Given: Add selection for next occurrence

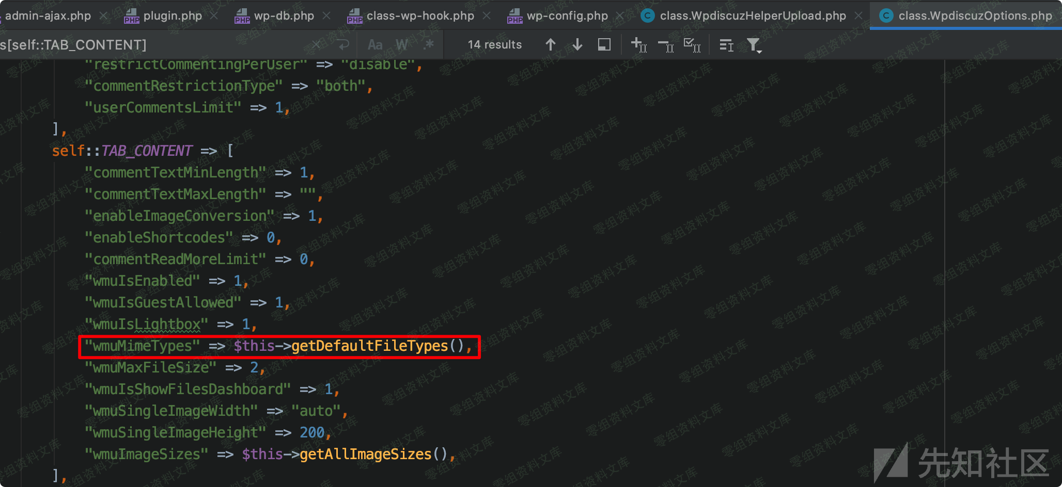Looking at the screenshot, I should (639, 45).
